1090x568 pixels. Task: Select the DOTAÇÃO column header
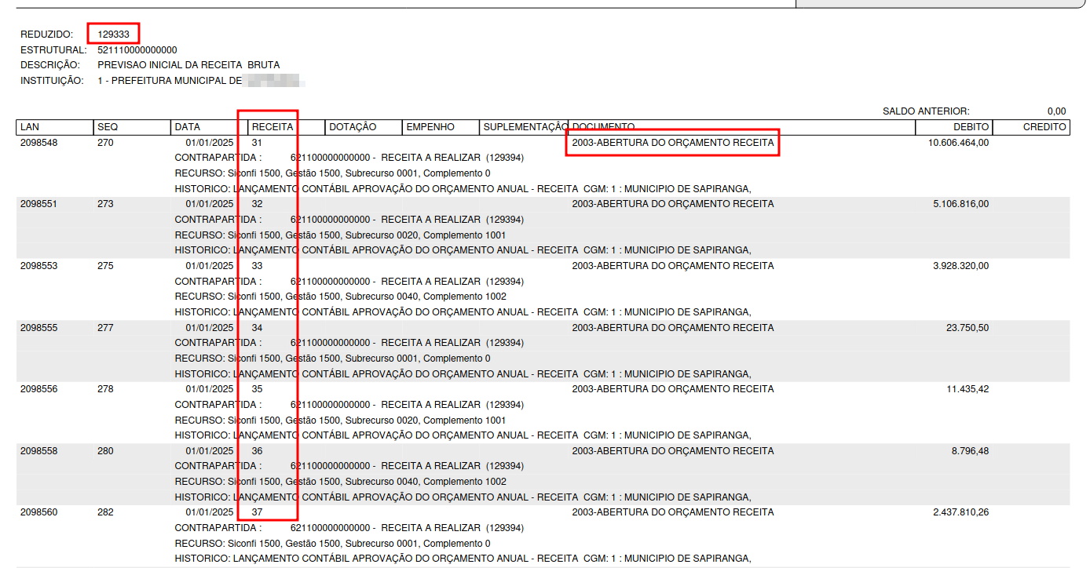[353, 127]
